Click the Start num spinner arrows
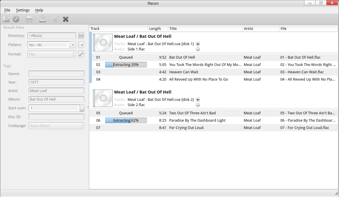The image size is (339, 197). (x=82, y=108)
